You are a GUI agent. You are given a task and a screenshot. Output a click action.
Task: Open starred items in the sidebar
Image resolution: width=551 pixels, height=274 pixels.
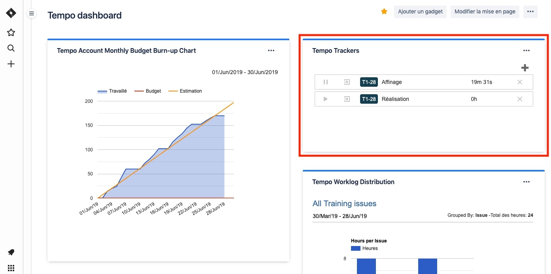(x=11, y=32)
